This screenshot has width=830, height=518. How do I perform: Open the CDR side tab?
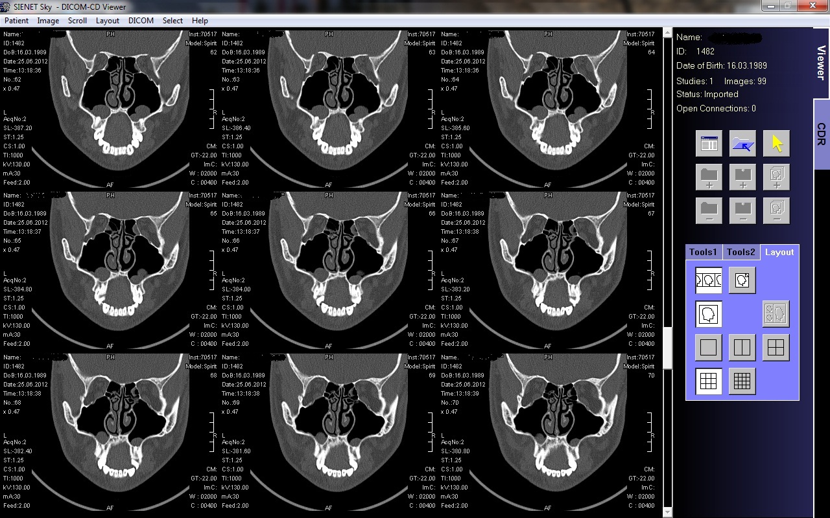[821, 134]
